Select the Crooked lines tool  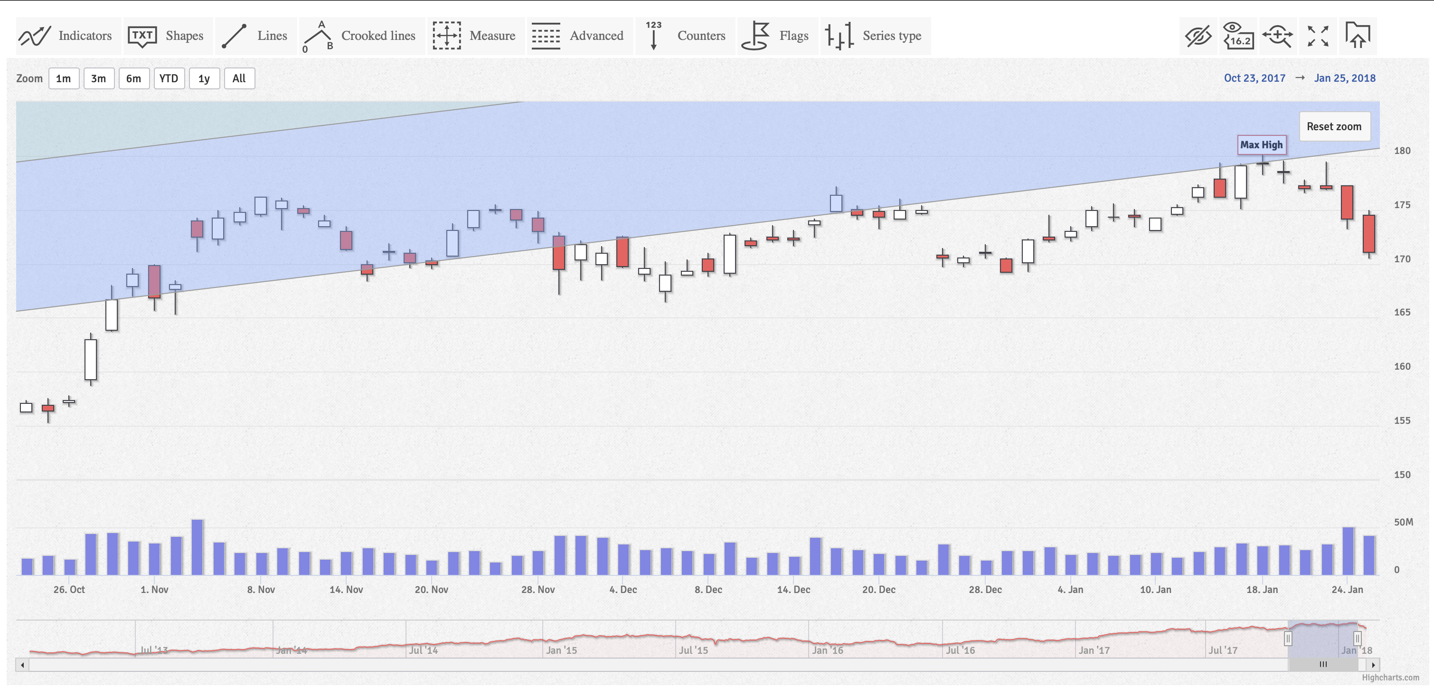(362, 36)
